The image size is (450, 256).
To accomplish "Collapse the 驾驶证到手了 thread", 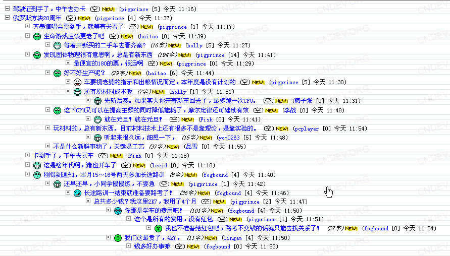I will 8,9.
